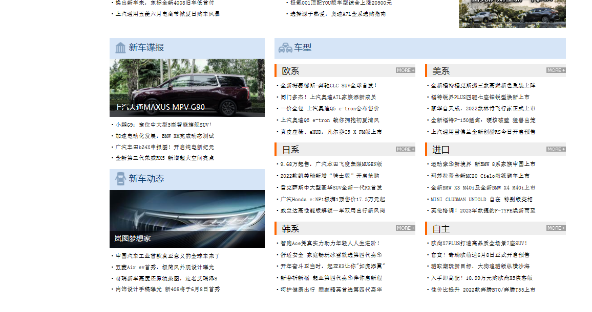Click the 新车谍报 section title
The width and height of the screenshot is (592, 312).
[x=146, y=47]
